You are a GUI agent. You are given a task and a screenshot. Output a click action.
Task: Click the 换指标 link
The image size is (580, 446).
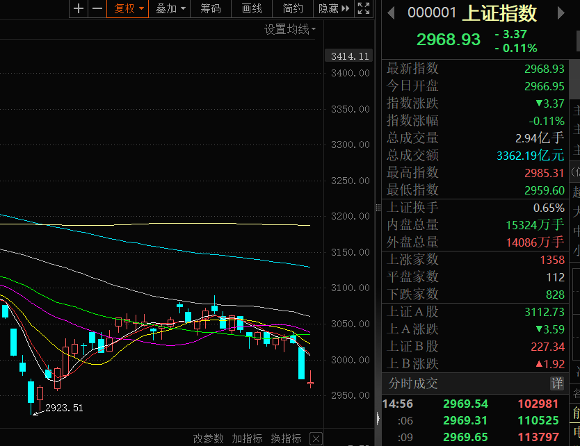tap(286, 438)
